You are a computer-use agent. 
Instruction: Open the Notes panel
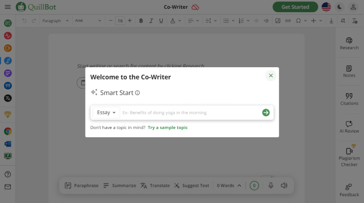point(349,71)
